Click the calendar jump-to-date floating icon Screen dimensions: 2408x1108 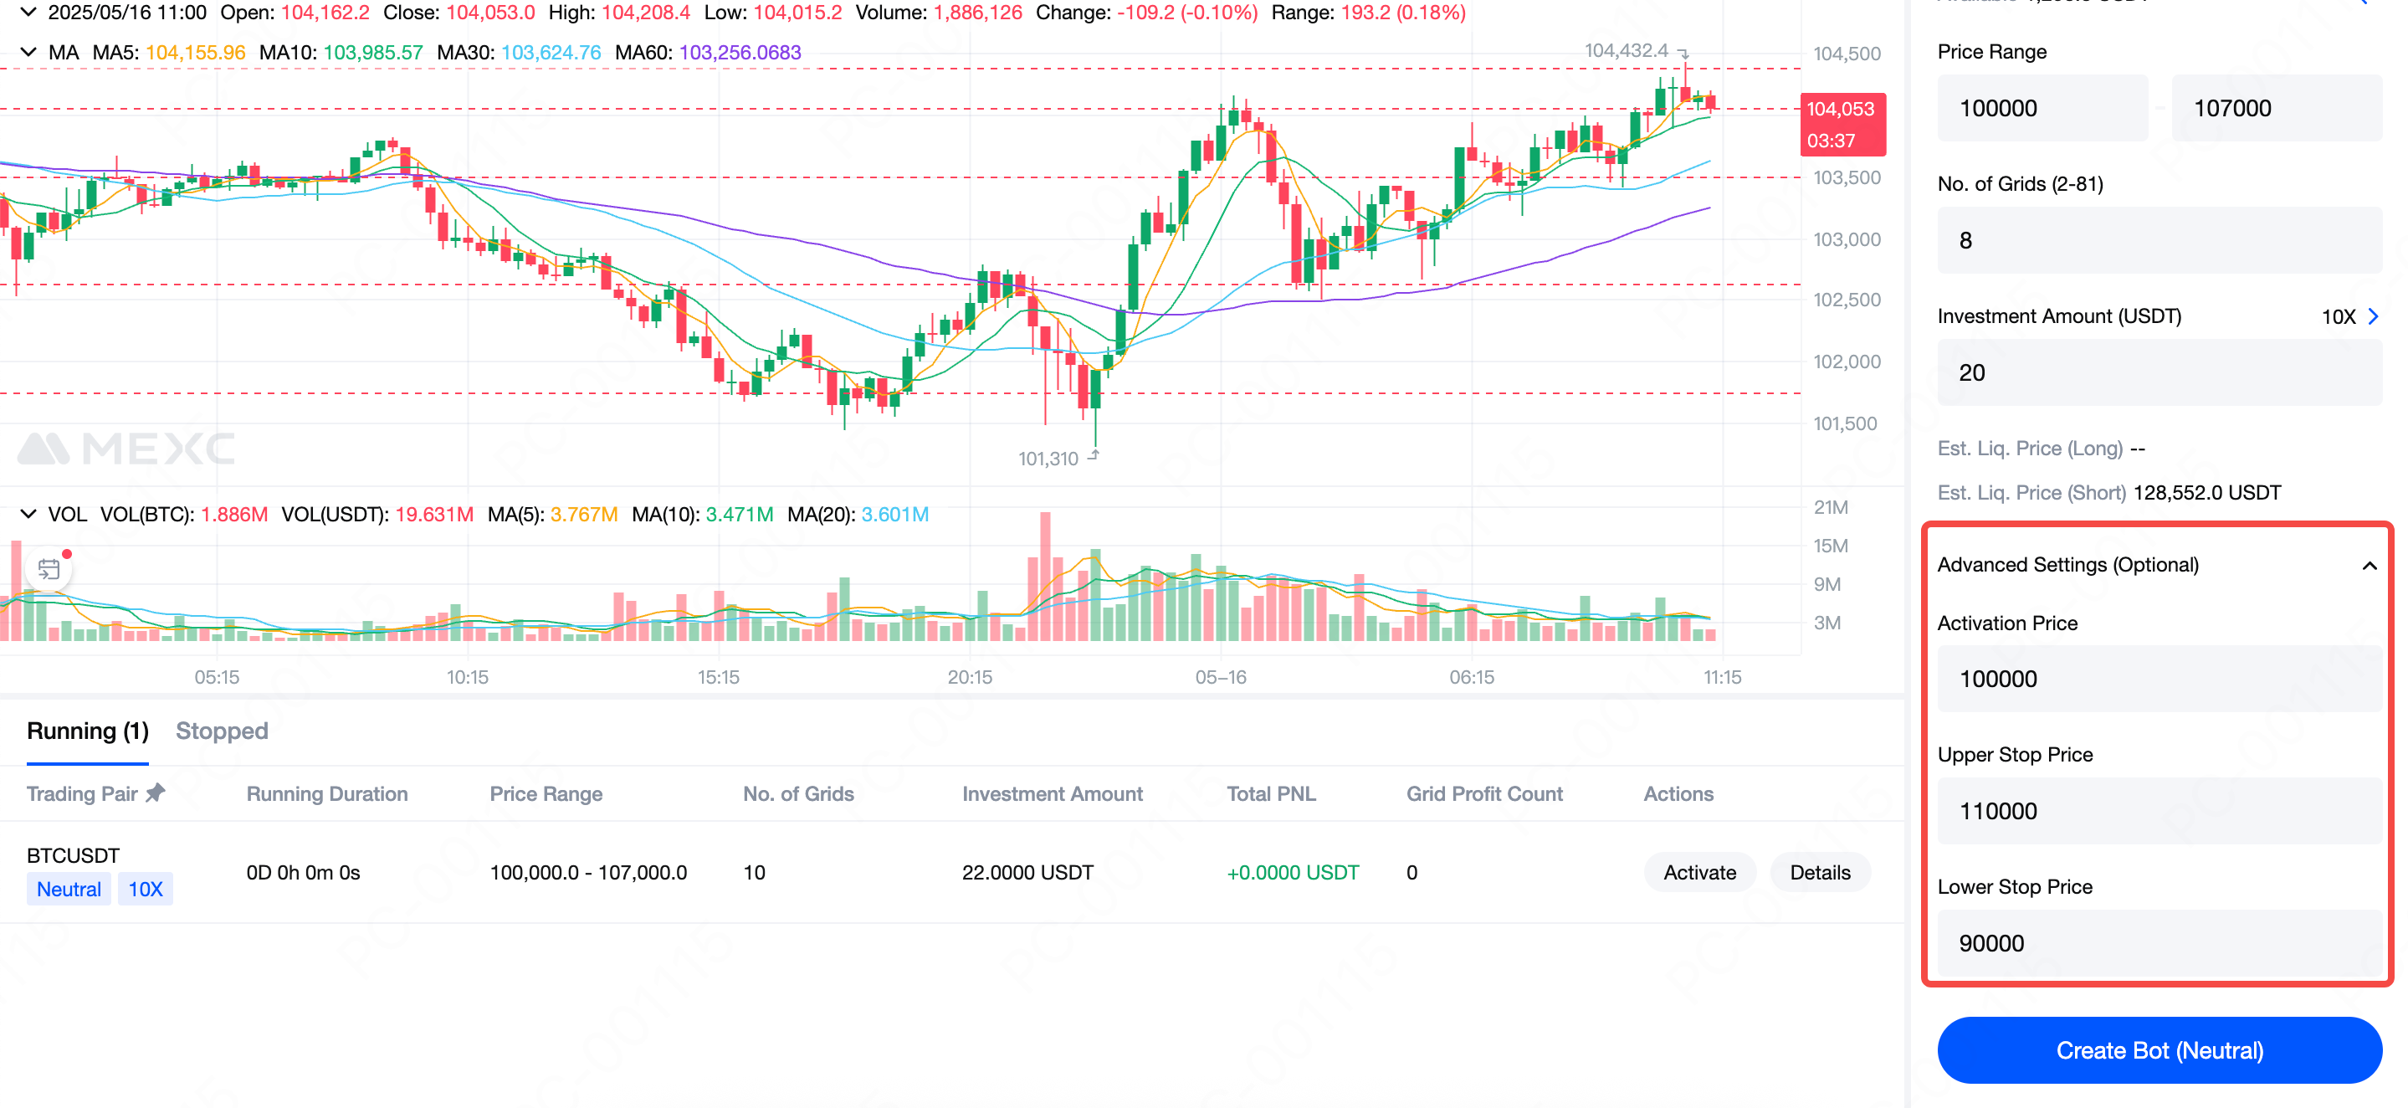click(x=49, y=568)
